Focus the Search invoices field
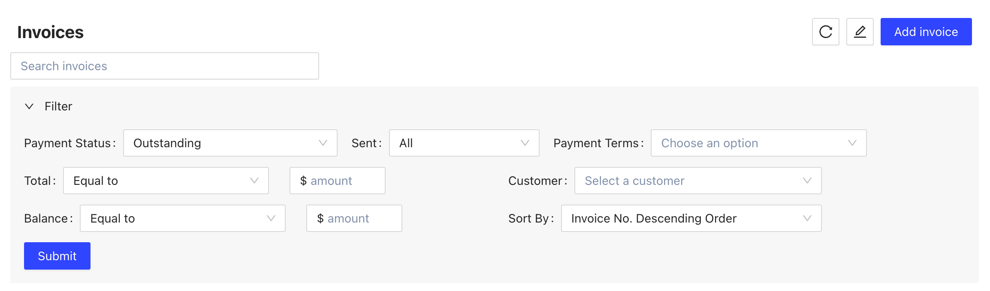The image size is (990, 291). pos(165,66)
